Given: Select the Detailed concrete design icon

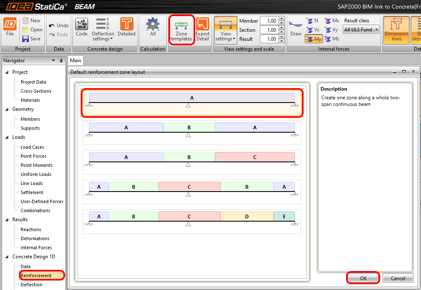Looking at the screenshot, I should pos(126,28).
